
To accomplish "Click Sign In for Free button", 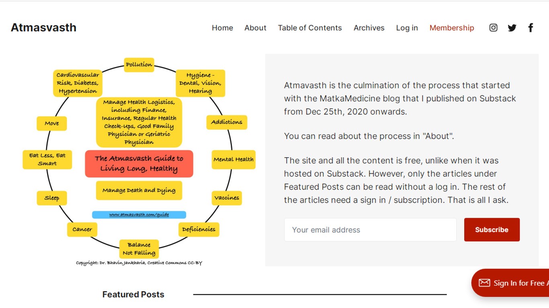I will pyautogui.click(x=510, y=283).
